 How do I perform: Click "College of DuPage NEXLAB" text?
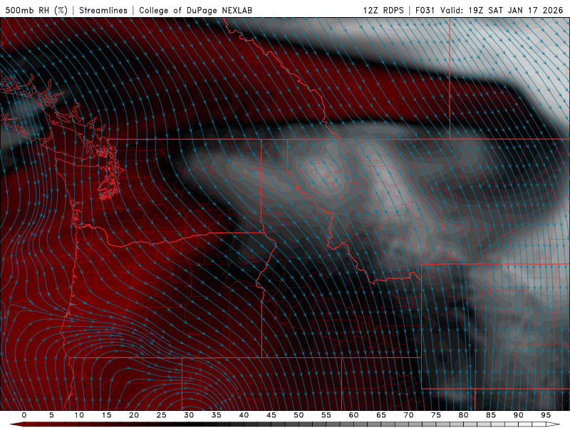[195, 10]
